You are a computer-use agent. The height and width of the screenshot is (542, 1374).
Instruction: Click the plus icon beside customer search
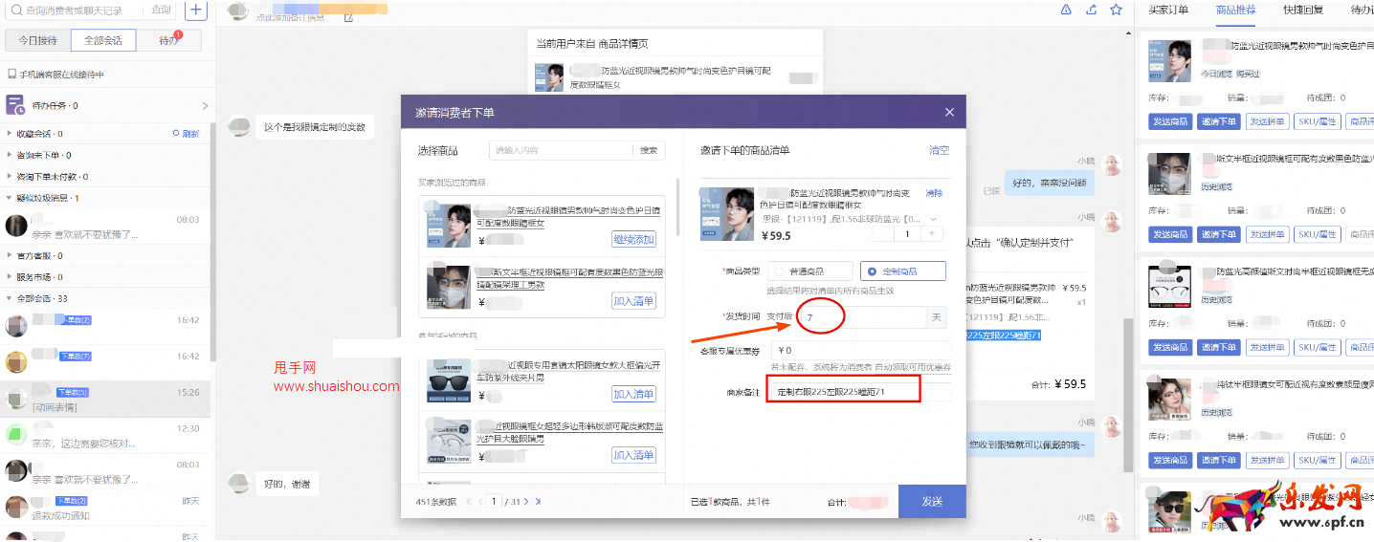tap(195, 11)
